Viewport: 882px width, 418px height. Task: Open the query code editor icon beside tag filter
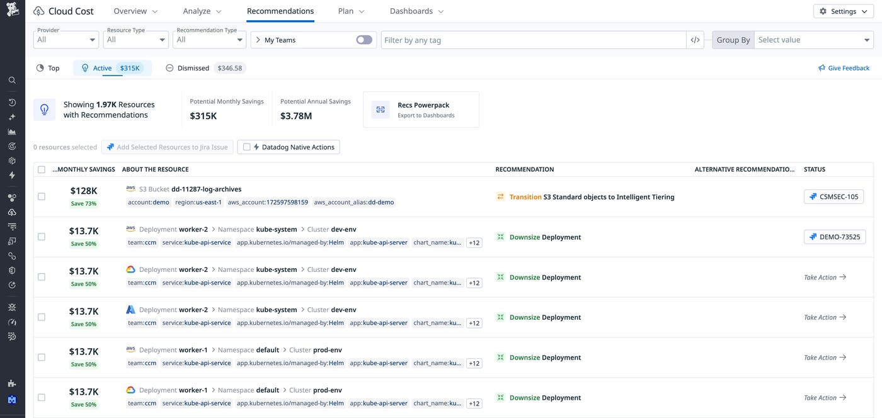click(695, 39)
